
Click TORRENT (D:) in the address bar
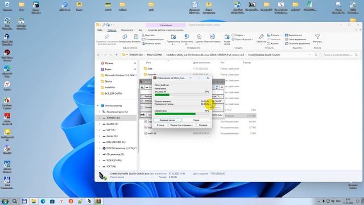(136, 55)
